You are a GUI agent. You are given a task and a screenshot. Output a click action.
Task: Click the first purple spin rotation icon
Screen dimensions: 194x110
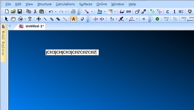(95, 19)
